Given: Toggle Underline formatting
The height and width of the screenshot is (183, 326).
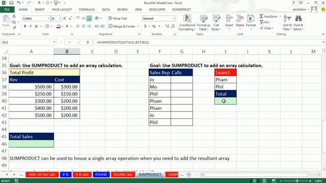Looking at the screenshot, I should (36, 26).
